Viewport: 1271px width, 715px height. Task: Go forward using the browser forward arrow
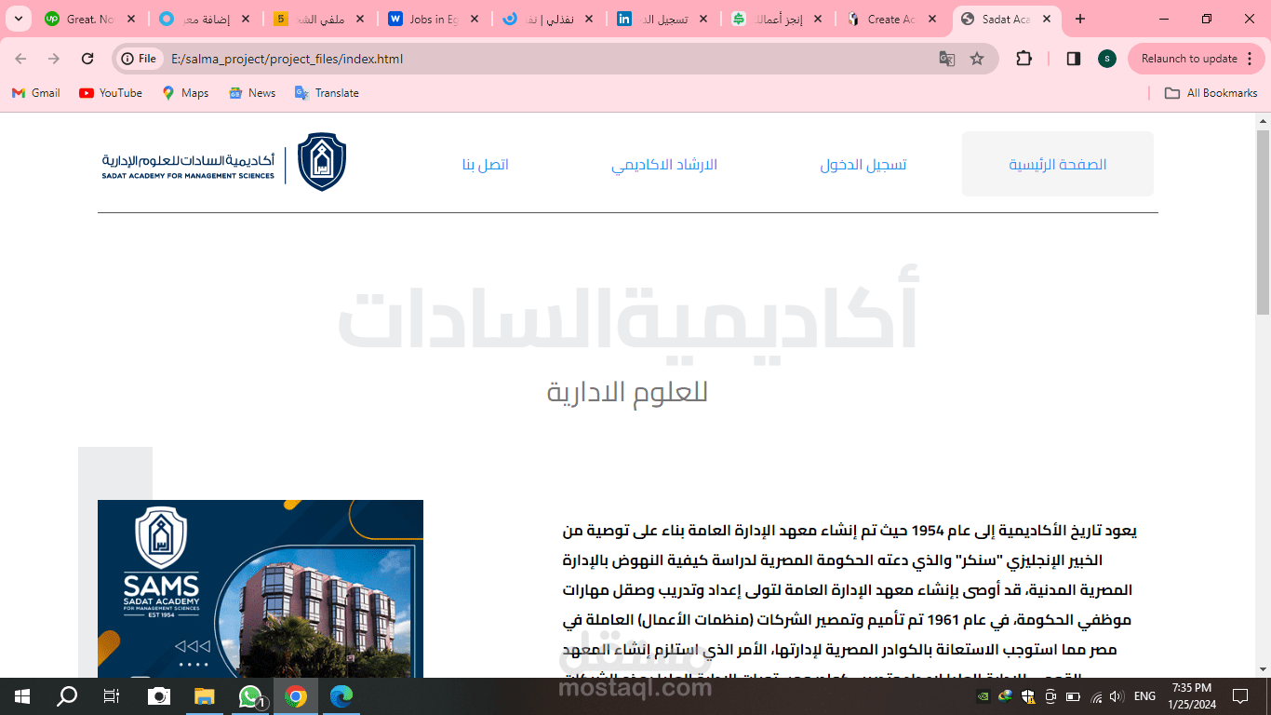[x=54, y=59]
